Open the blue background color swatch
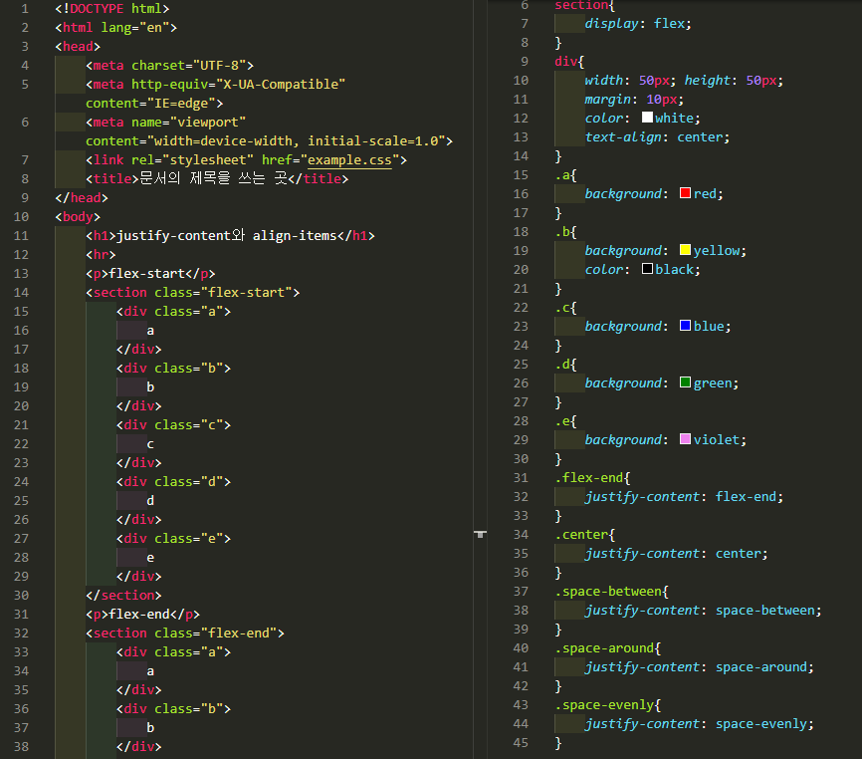The height and width of the screenshot is (759, 862). (x=685, y=325)
